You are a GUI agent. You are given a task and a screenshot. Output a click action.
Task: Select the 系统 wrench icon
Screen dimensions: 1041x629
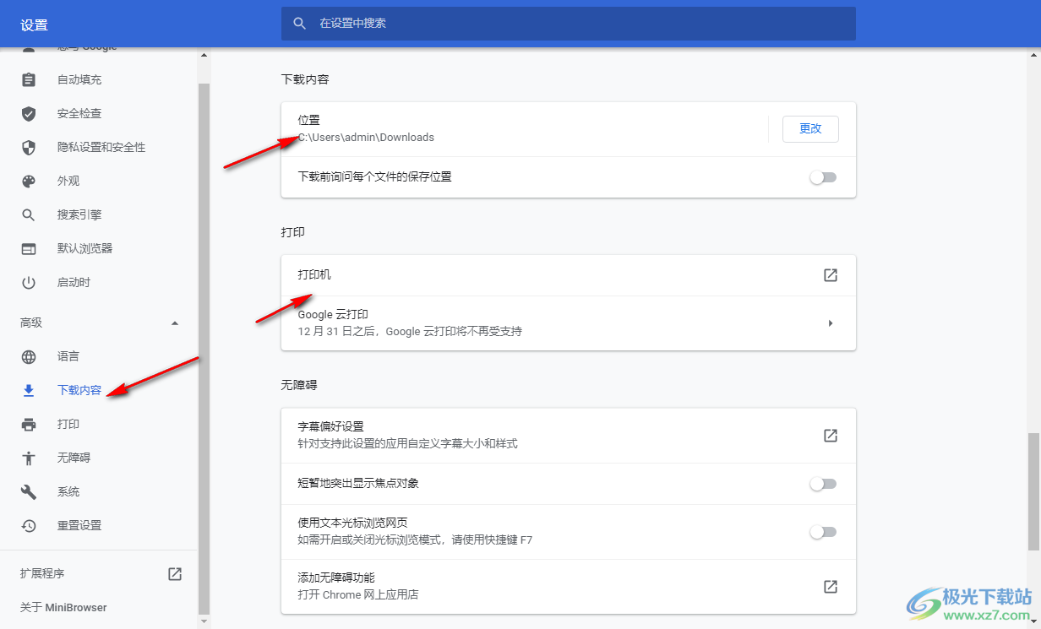(x=29, y=491)
